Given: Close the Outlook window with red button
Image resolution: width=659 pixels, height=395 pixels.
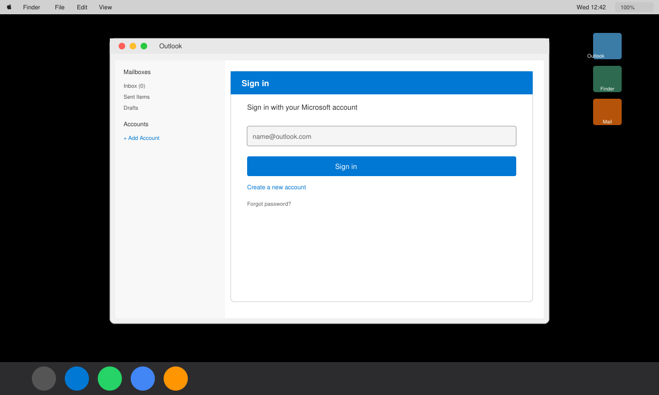Looking at the screenshot, I should [x=122, y=46].
